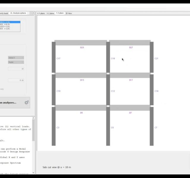
Task: Open the Global X direction dropdown
Action: coord(16,58)
